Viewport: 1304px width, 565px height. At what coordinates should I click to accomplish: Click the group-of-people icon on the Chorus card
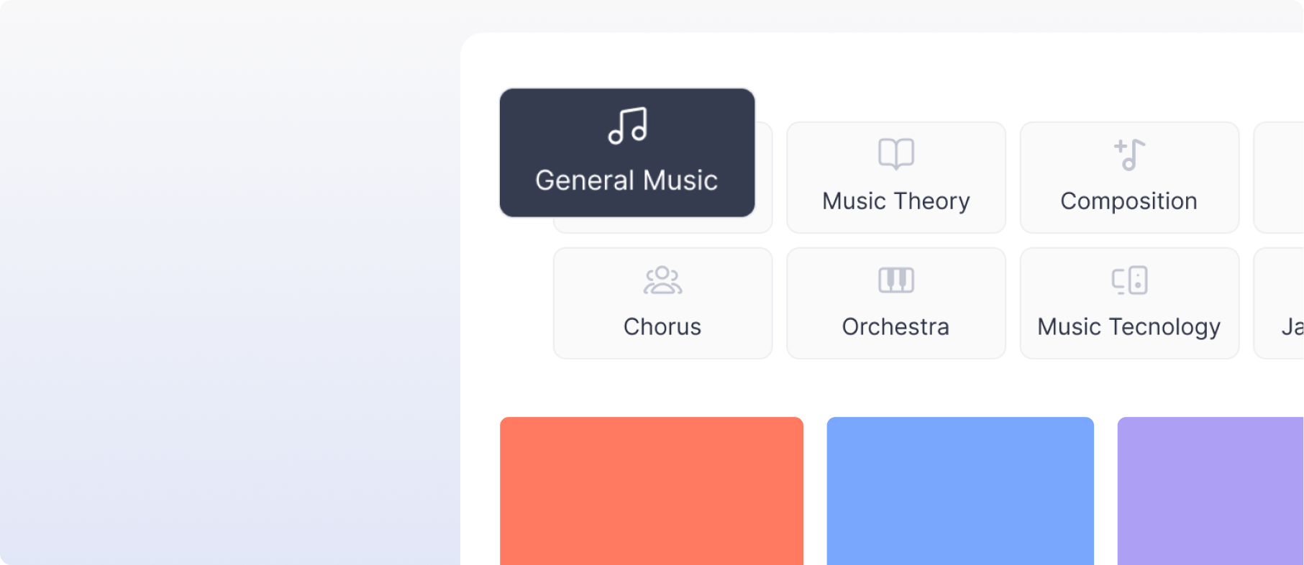pos(662,280)
